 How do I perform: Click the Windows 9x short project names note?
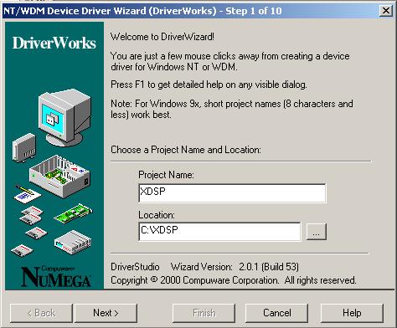tap(232, 109)
